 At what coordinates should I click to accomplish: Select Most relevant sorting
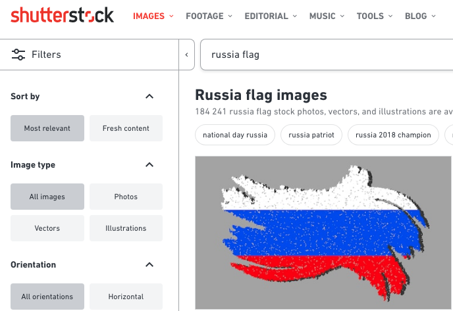[x=47, y=128]
